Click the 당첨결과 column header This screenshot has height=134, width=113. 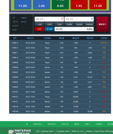point(104,38)
